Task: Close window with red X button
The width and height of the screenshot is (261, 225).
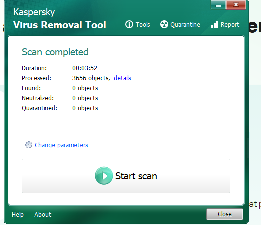Action: 236,5
